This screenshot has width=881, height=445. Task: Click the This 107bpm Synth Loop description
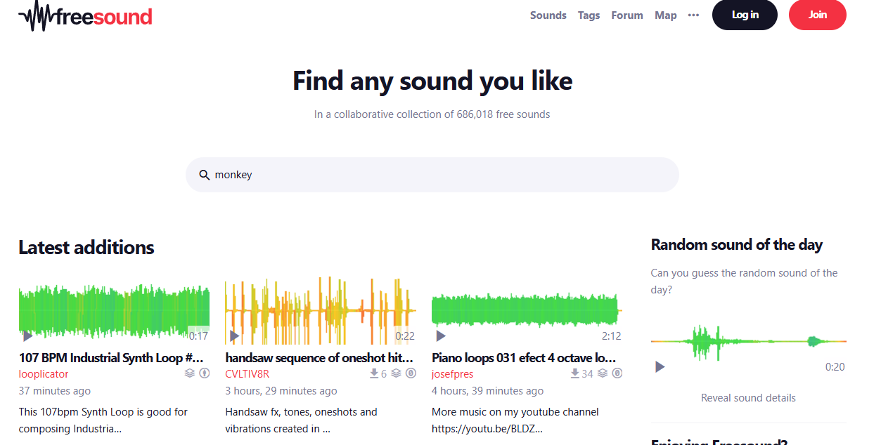[x=103, y=420]
